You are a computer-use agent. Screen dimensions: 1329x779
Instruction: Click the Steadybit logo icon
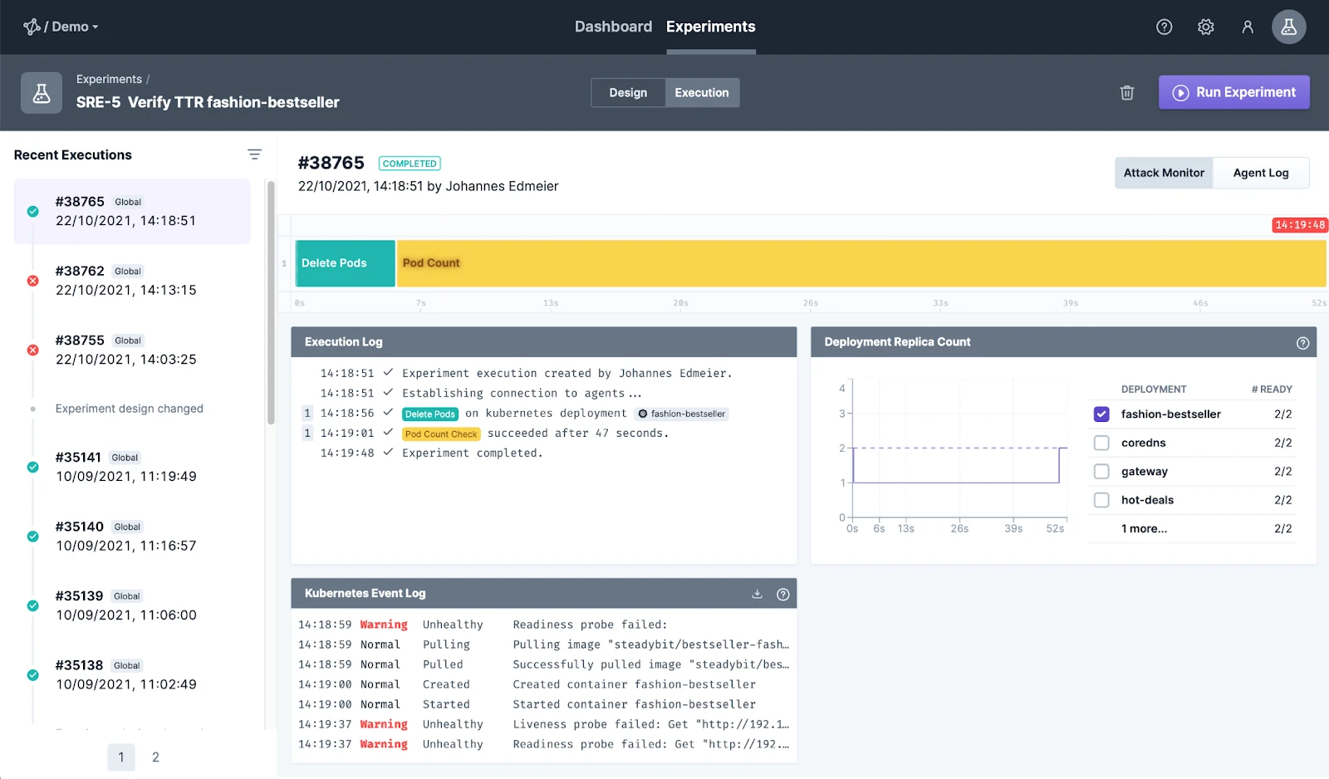click(32, 27)
